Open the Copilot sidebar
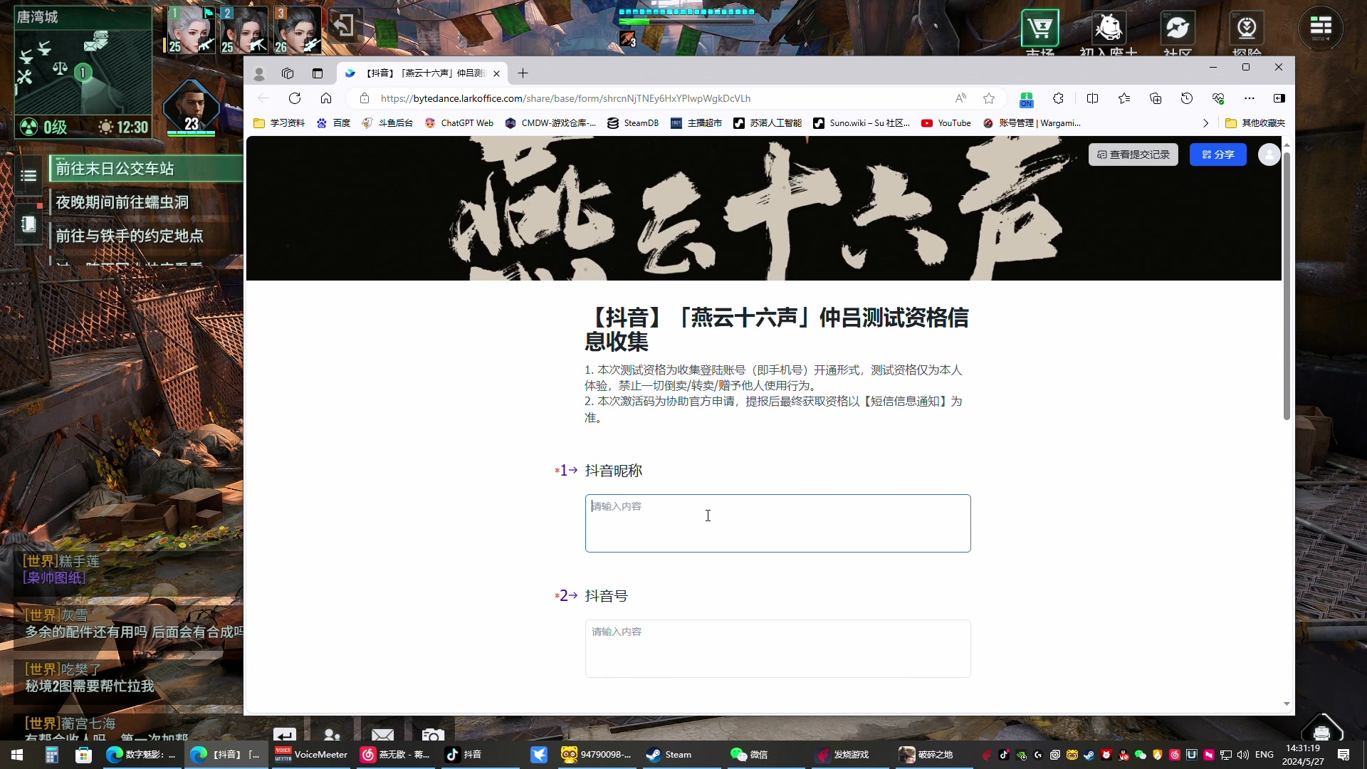The image size is (1367, 769). coord(1279,98)
